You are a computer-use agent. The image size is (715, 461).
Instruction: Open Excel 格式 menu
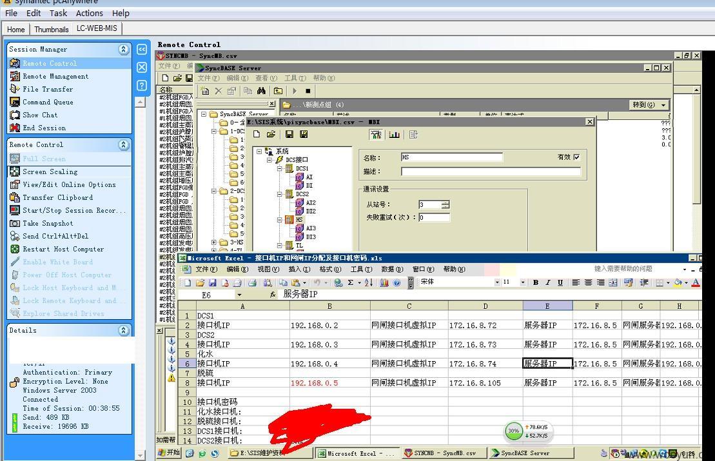pyautogui.click(x=330, y=269)
